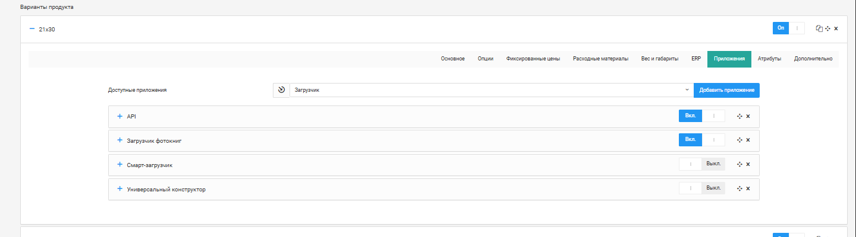Click the refresh icon beside the applications dropdown
Screen dimensions: 856x237
(281, 90)
